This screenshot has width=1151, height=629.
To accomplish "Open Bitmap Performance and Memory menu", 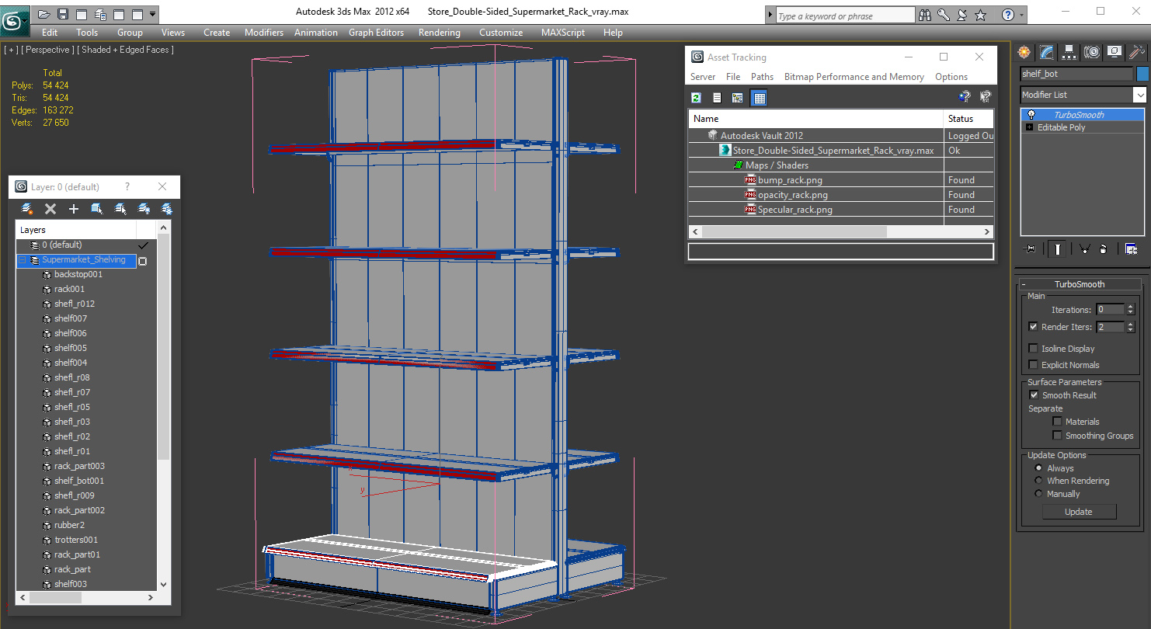I will (x=854, y=77).
